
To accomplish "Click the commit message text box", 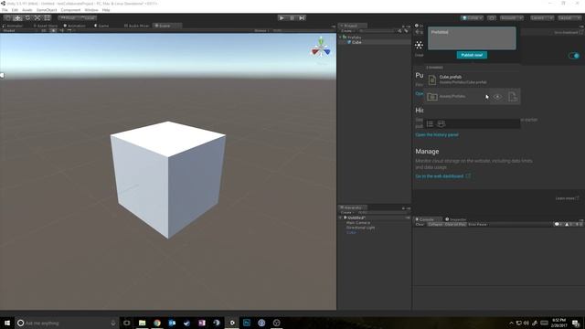I will point(472,37).
